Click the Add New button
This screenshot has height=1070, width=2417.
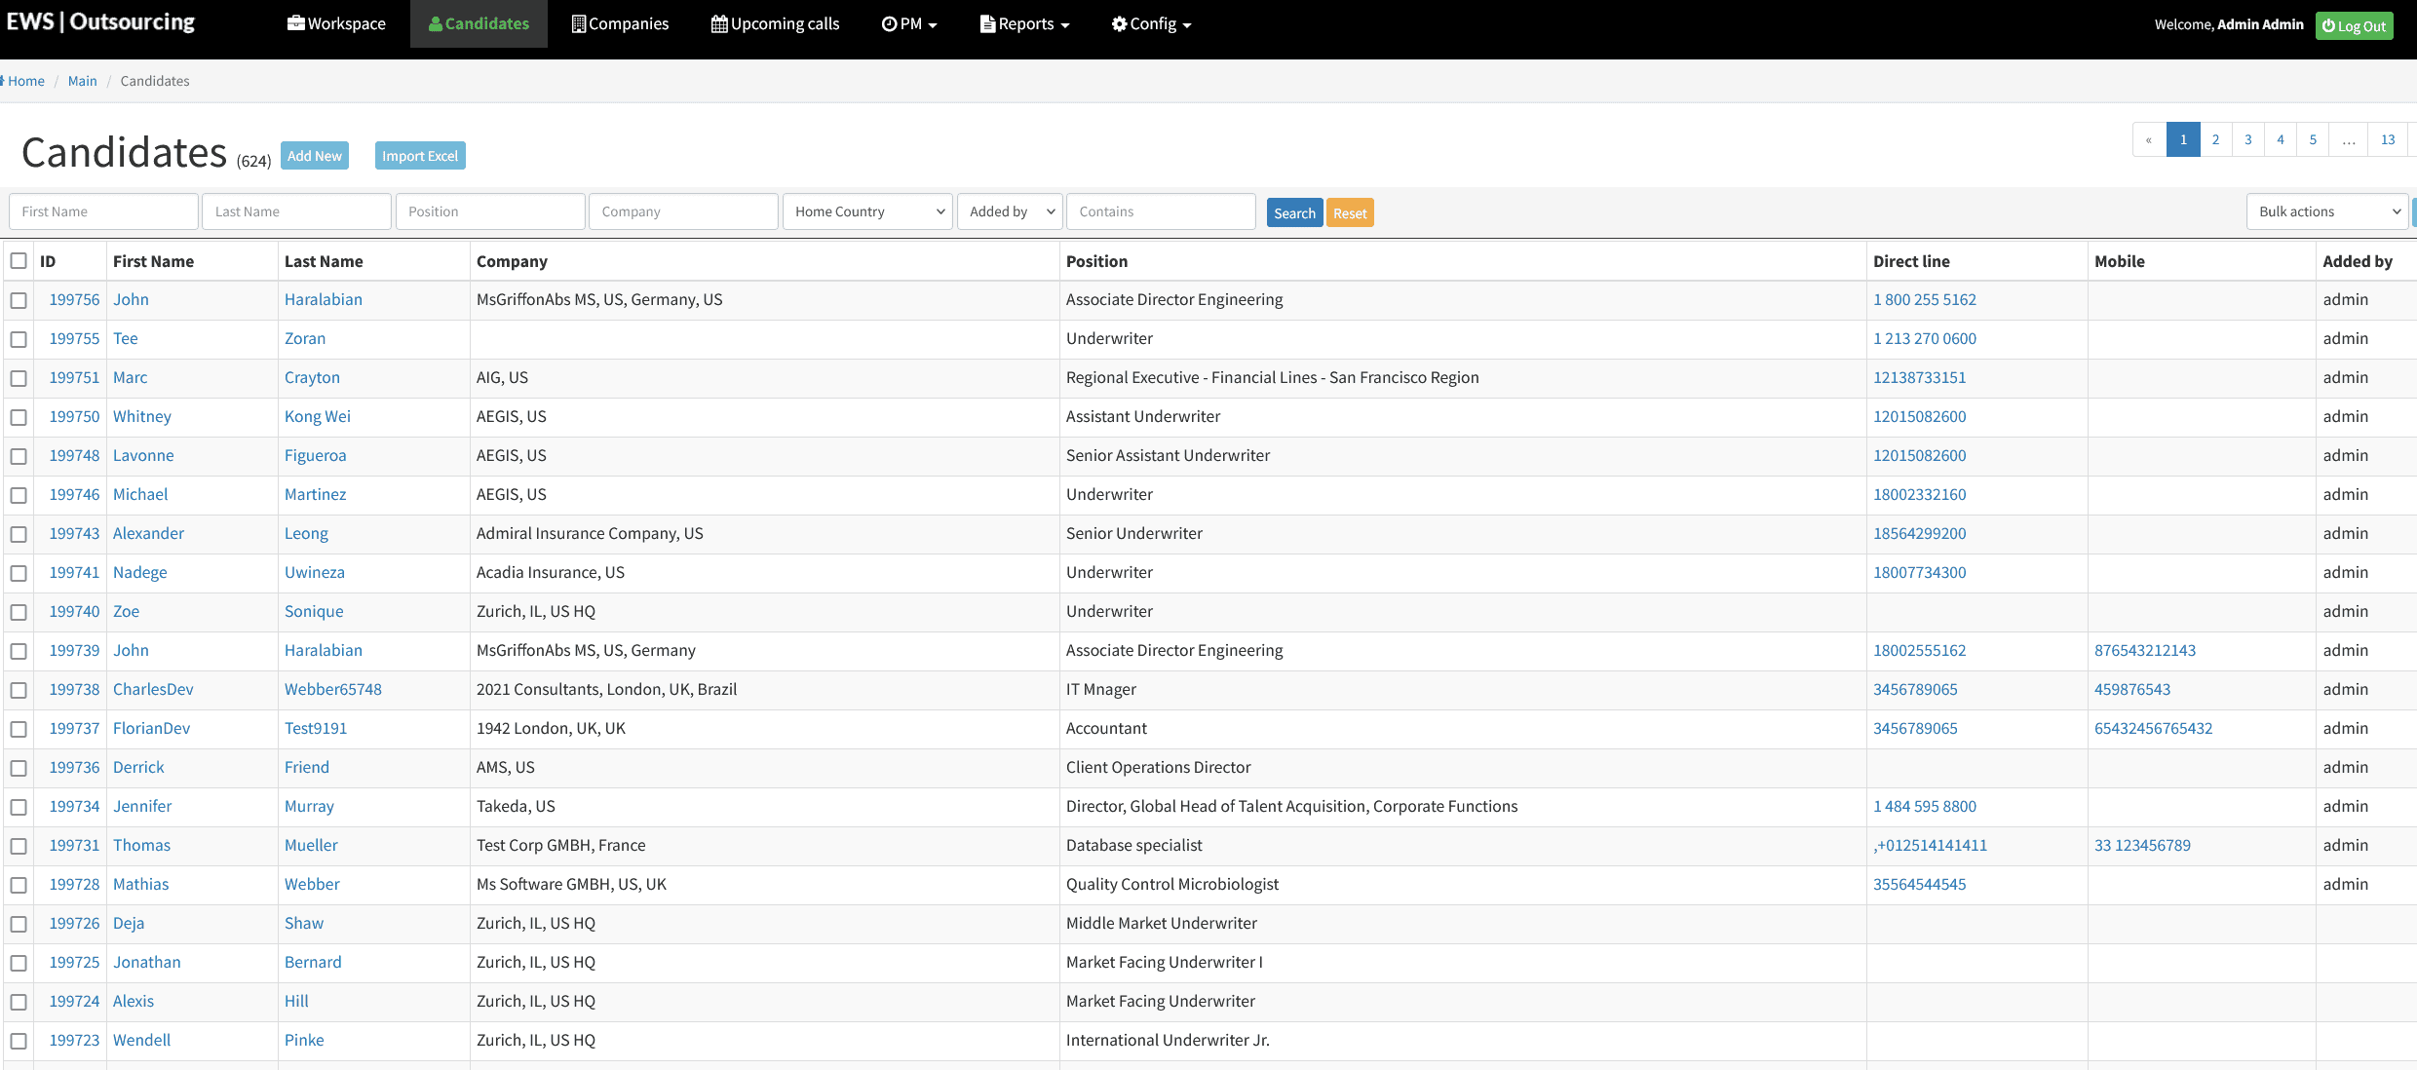tap(315, 155)
